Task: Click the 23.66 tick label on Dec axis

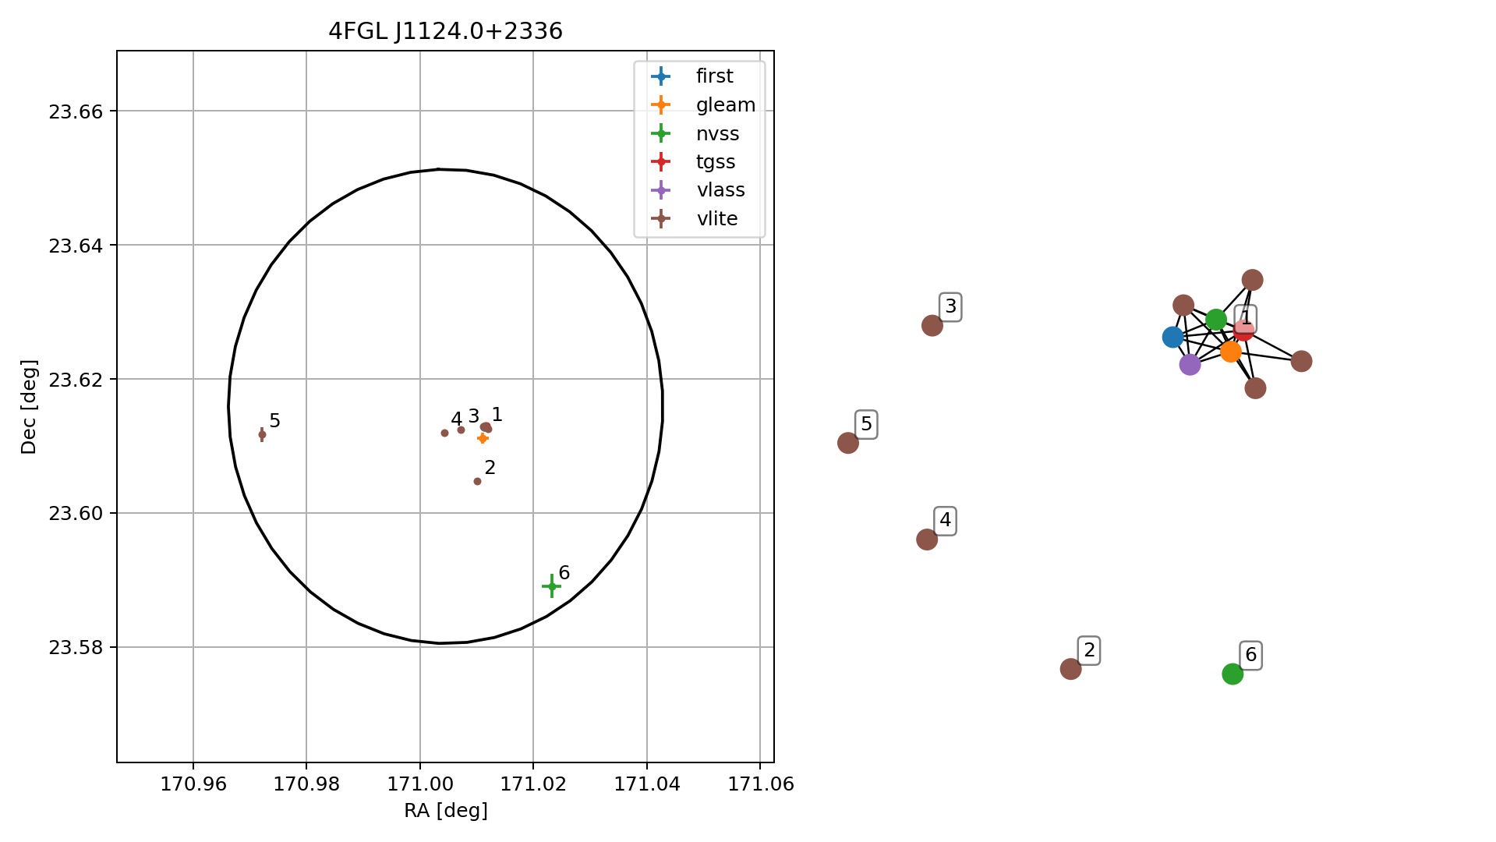Action: [76, 111]
